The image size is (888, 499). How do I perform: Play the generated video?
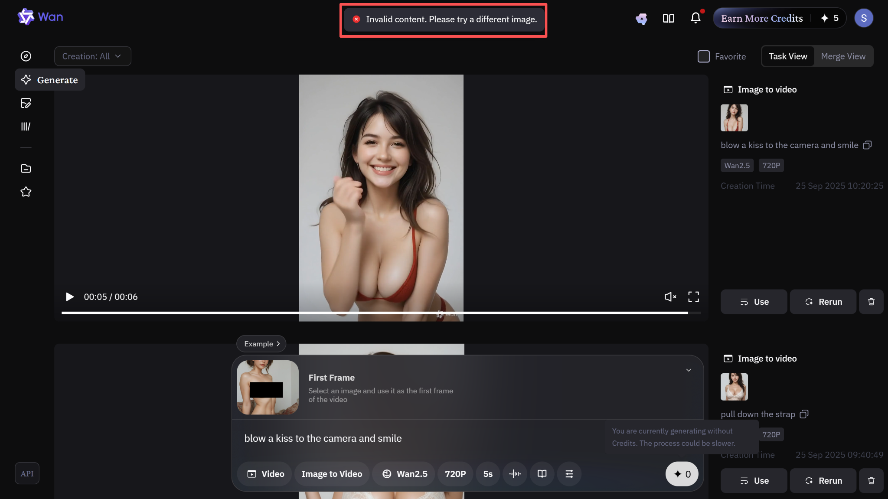69,297
